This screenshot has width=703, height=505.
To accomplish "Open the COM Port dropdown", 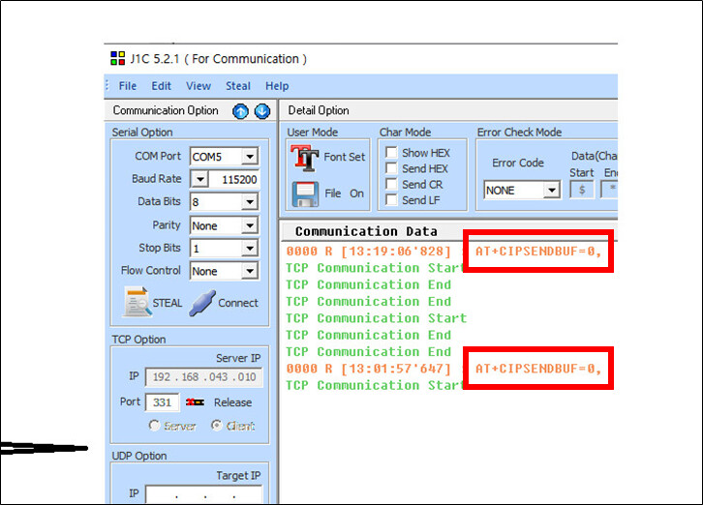I will tap(250, 157).
